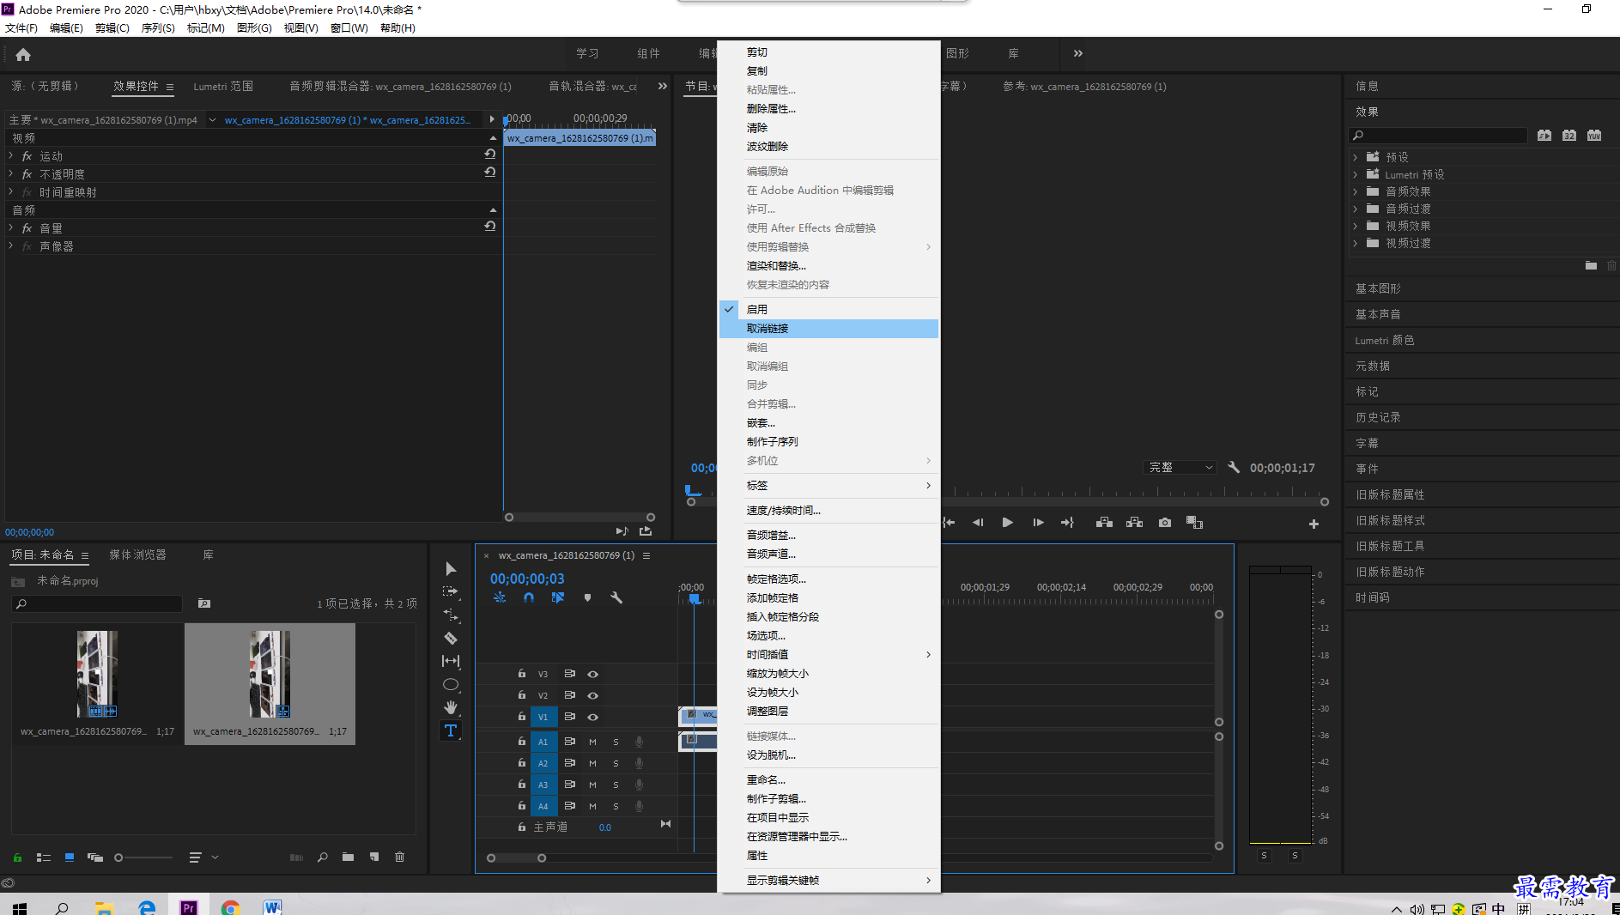Switch to the 媒体浏览器 tab

point(137,554)
